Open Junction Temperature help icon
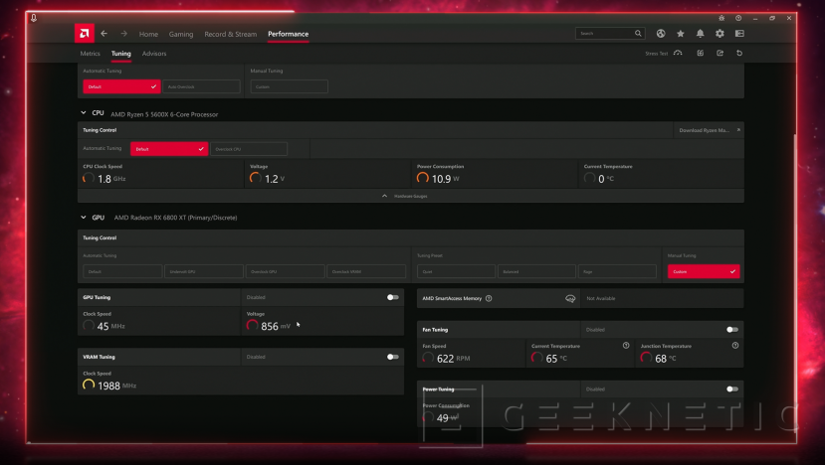This screenshot has width=825, height=465. tap(735, 345)
